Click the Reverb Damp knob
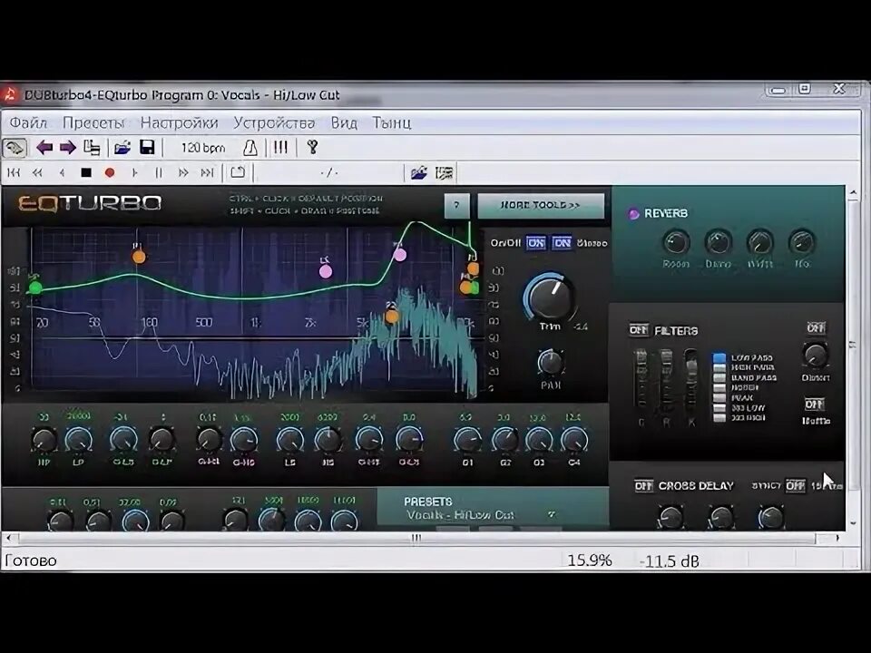 tap(718, 242)
